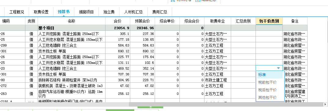Click the total 预算合价 value 20346.96
The height and width of the screenshot is (111, 328).
point(142,28)
